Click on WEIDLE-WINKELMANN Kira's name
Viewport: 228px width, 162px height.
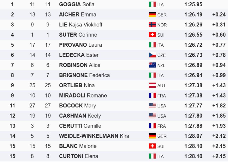coord(94,136)
